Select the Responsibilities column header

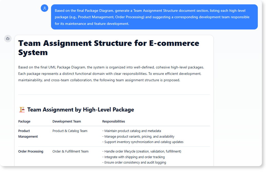[114, 121]
